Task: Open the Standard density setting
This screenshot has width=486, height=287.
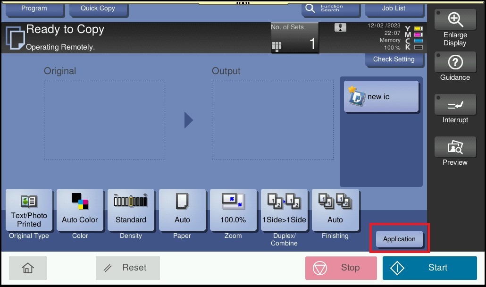Action: click(x=131, y=210)
